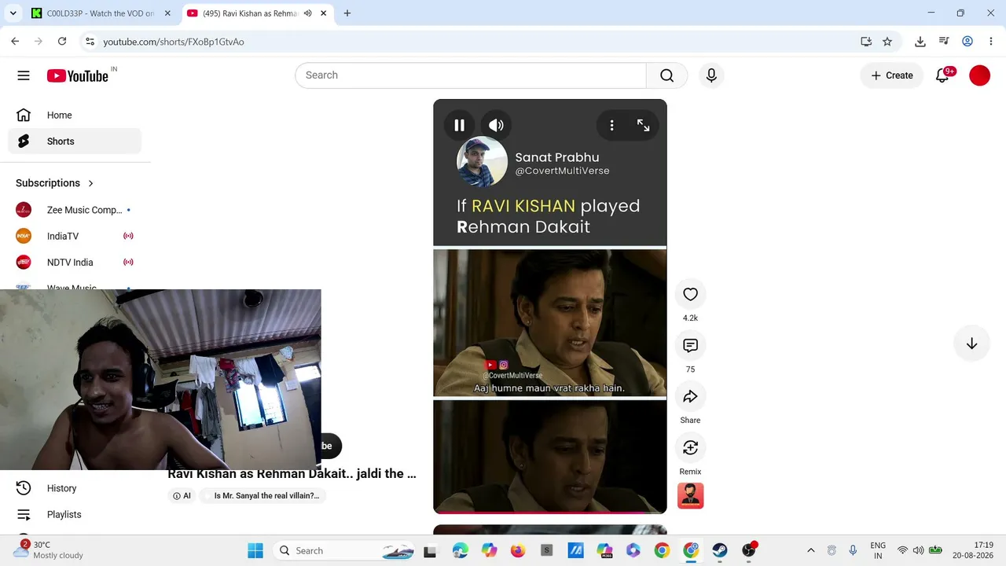The height and width of the screenshot is (566, 1006).
Task: Open the tab search dropdown arrow
Action: [13, 13]
